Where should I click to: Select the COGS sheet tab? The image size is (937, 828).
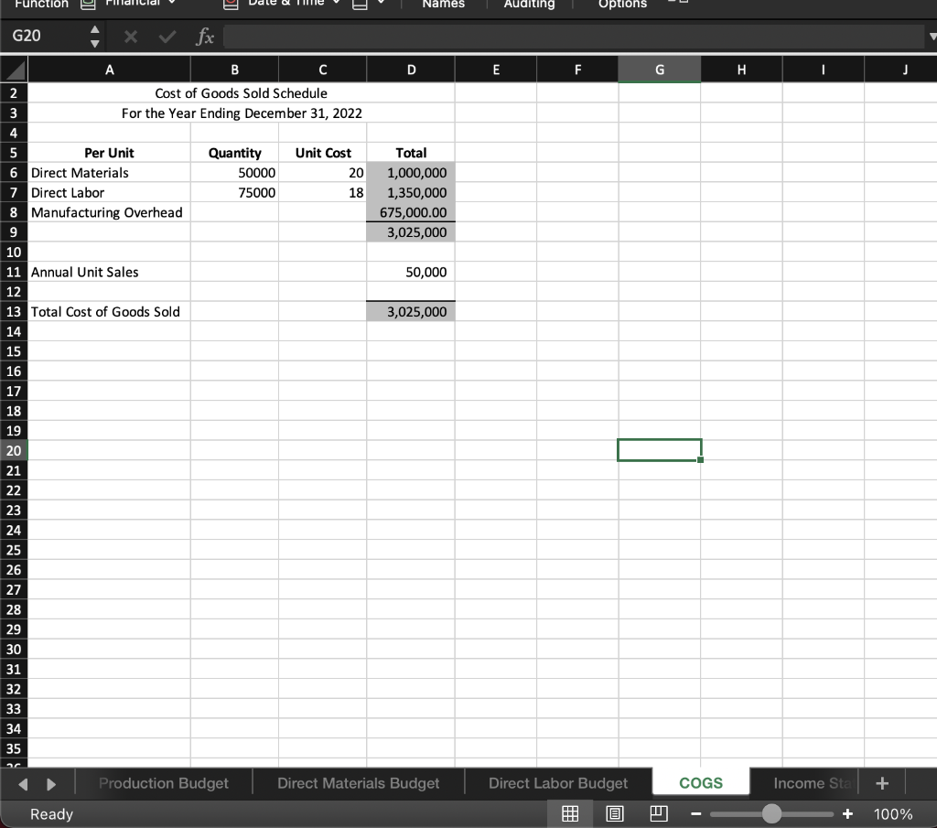[x=701, y=782]
